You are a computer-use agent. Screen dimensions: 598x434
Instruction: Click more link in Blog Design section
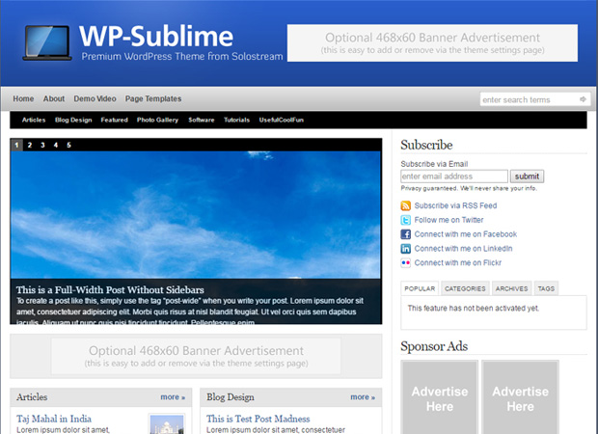pos(363,397)
